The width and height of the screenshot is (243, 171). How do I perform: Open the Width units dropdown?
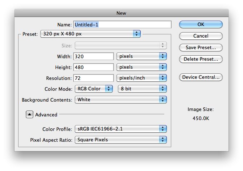(x=141, y=56)
